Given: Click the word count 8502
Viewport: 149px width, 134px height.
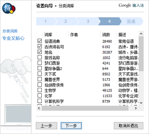Looking at the screenshot, I should tap(106, 74).
